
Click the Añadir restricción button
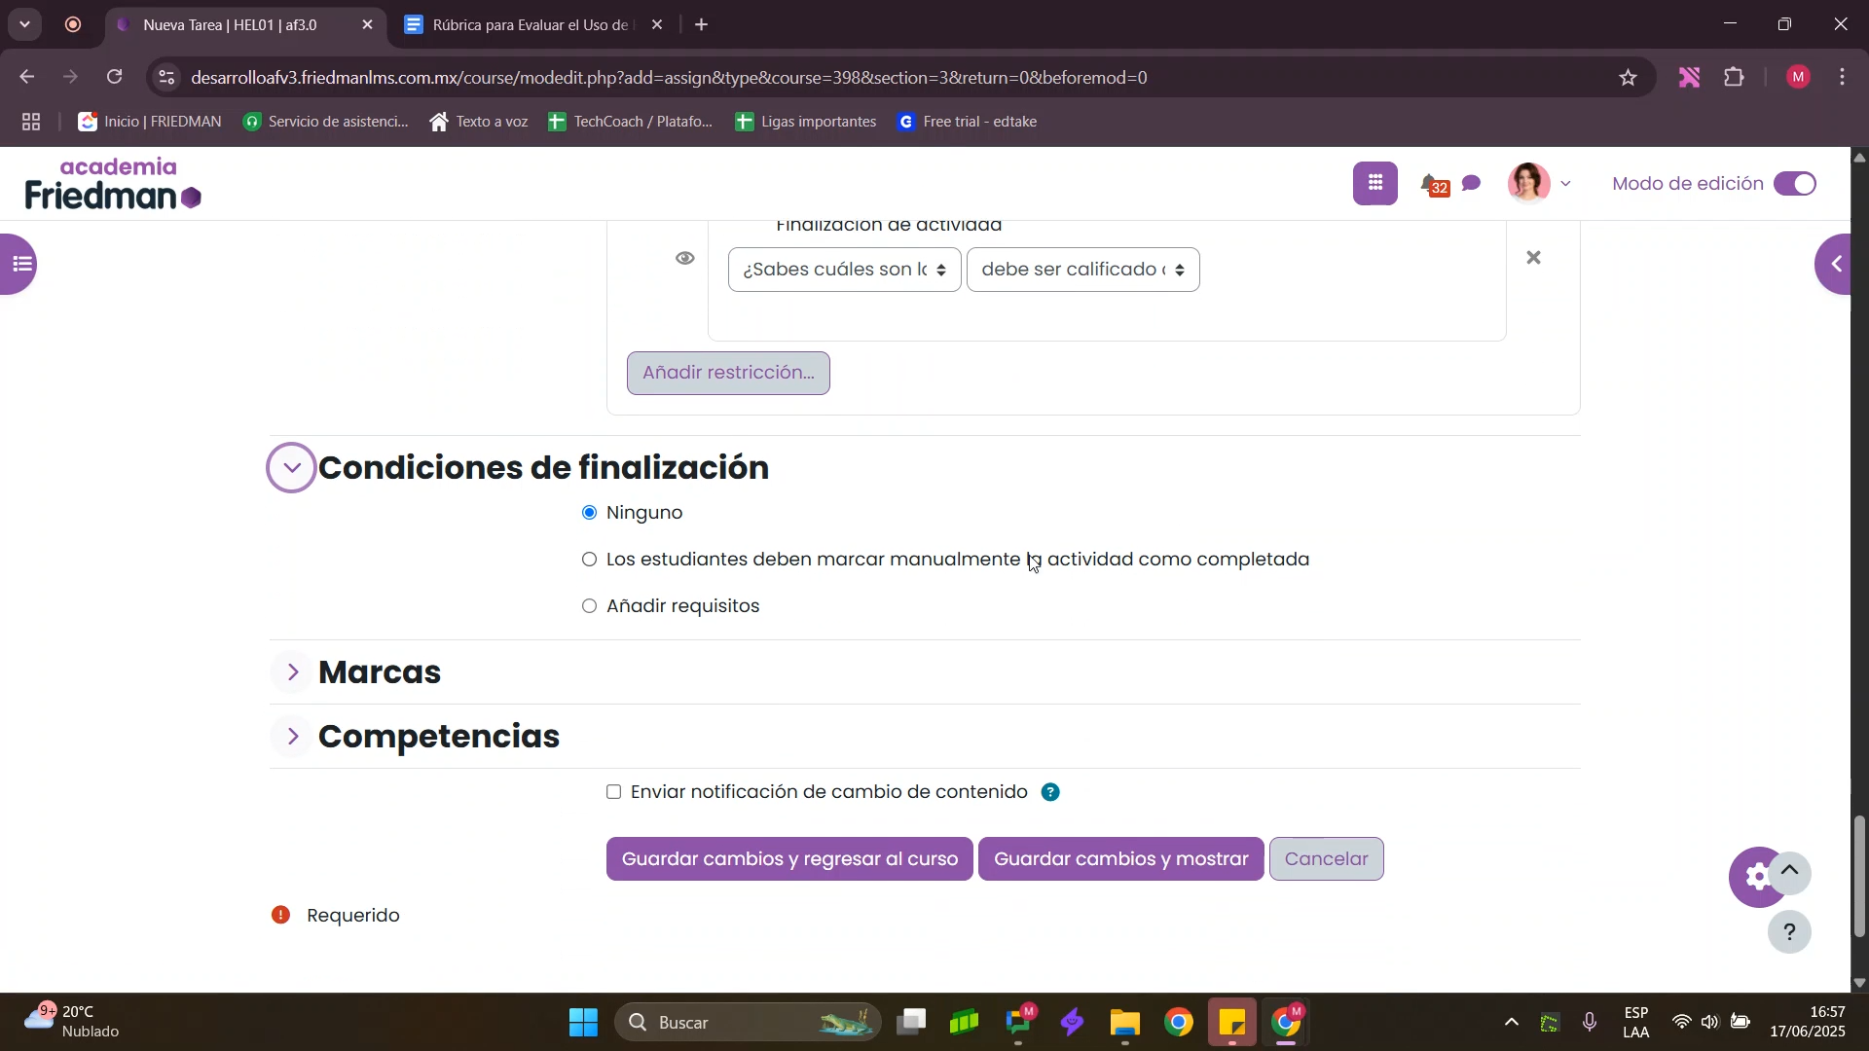point(728,373)
